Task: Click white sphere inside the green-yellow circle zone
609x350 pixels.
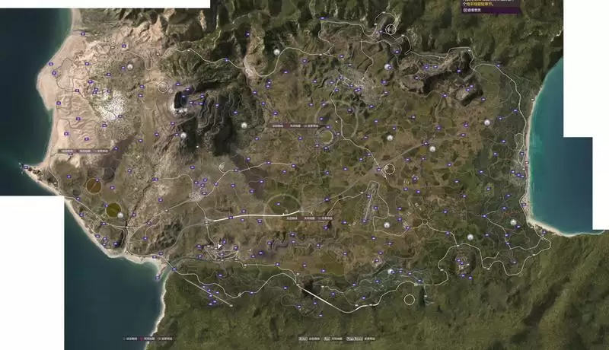Action: click(x=120, y=215)
